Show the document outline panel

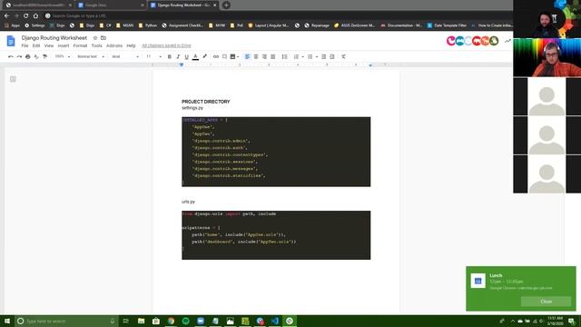click(13, 79)
